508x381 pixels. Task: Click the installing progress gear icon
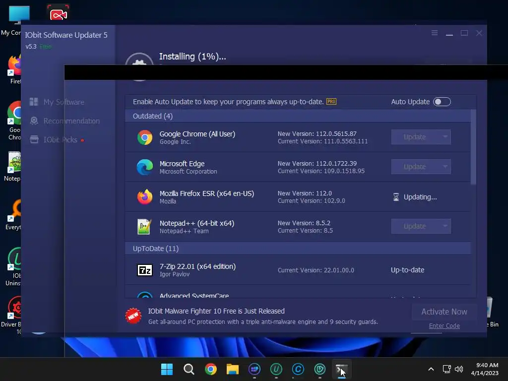coord(139,61)
